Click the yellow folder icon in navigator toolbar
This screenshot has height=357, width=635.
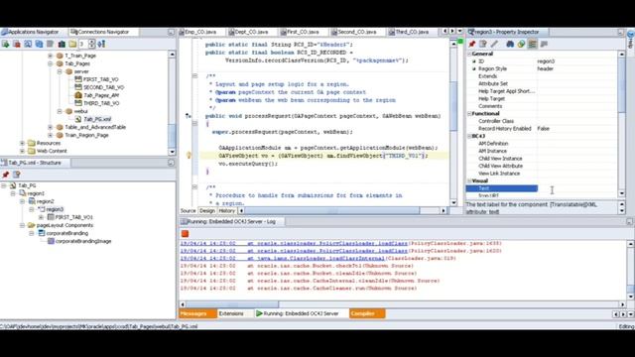coord(72,44)
